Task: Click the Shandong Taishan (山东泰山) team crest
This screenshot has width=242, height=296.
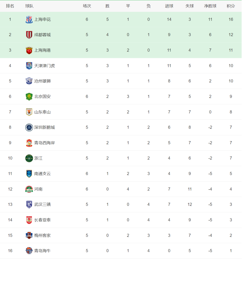Action: (x=29, y=112)
